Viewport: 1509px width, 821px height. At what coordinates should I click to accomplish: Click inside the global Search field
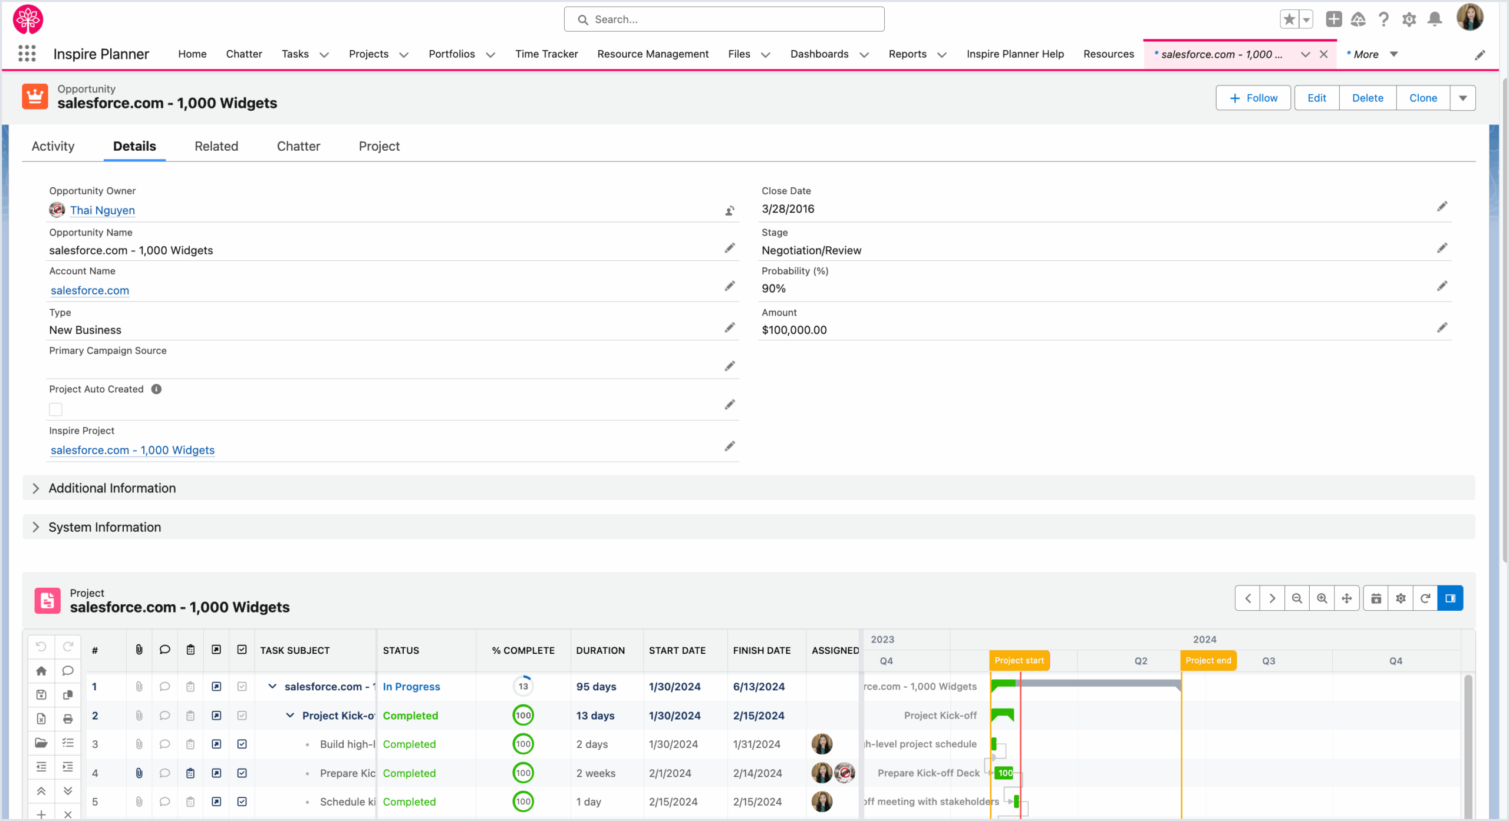[x=723, y=19]
